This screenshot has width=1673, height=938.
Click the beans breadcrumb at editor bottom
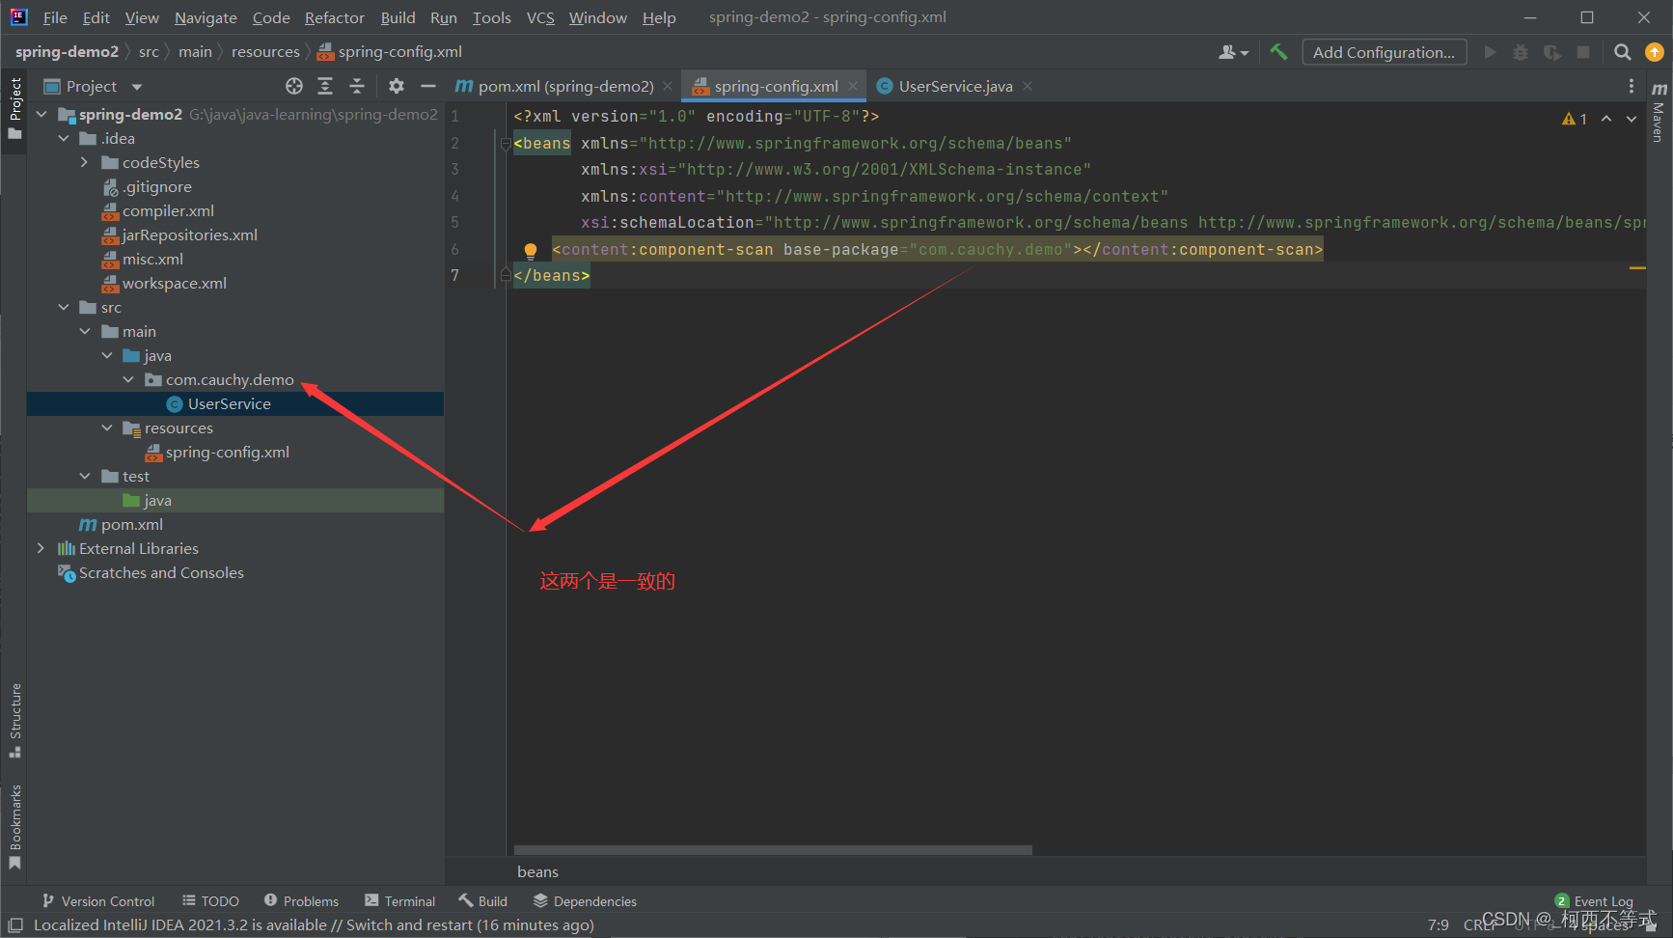(537, 871)
